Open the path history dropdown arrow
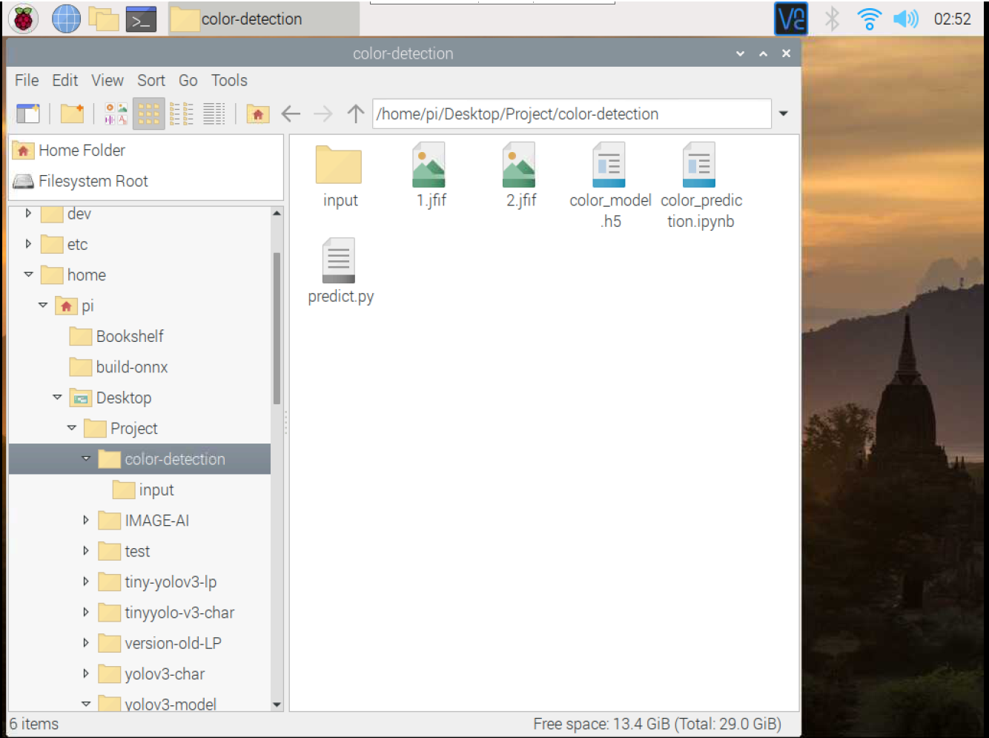This screenshot has width=989, height=738. (x=784, y=113)
